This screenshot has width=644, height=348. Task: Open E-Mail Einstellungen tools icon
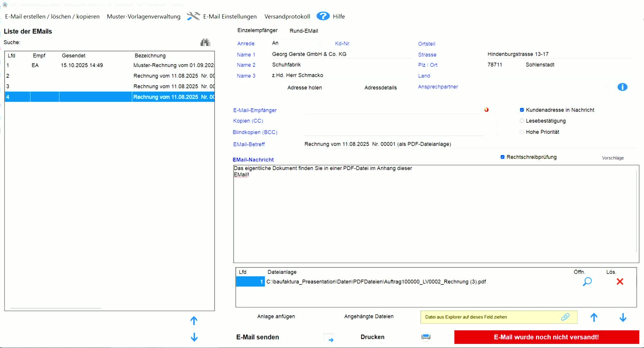[193, 16]
